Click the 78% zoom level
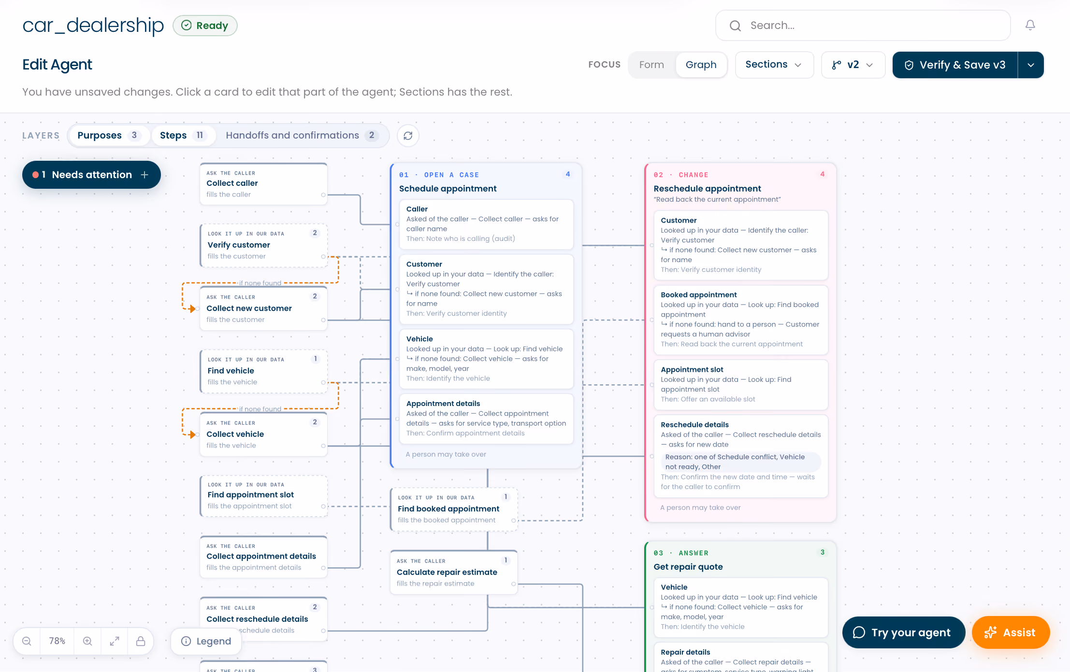 [57, 641]
